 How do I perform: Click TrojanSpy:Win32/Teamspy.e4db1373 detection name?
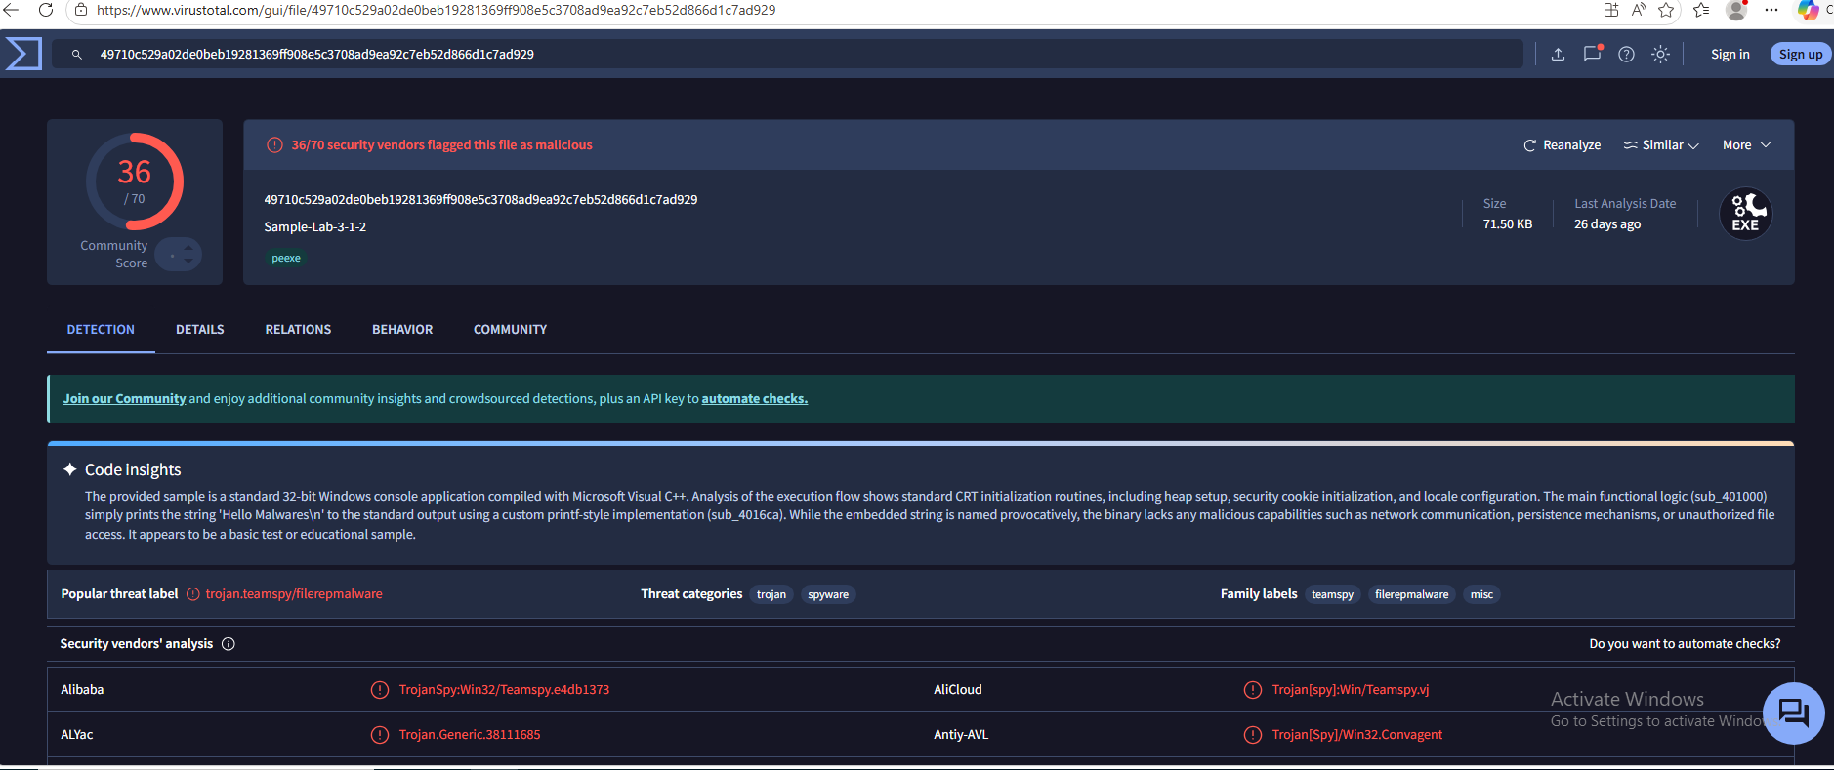(504, 690)
